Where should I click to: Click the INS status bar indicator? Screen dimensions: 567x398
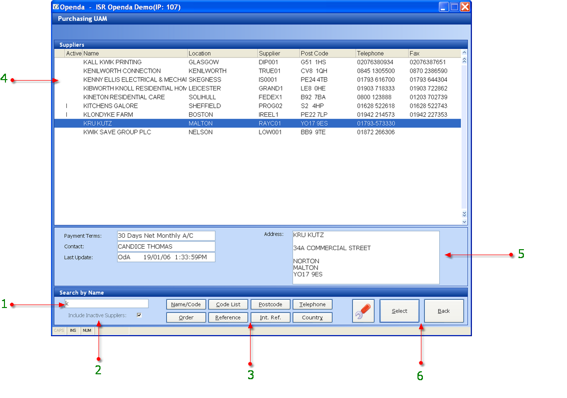pyautogui.click(x=73, y=330)
